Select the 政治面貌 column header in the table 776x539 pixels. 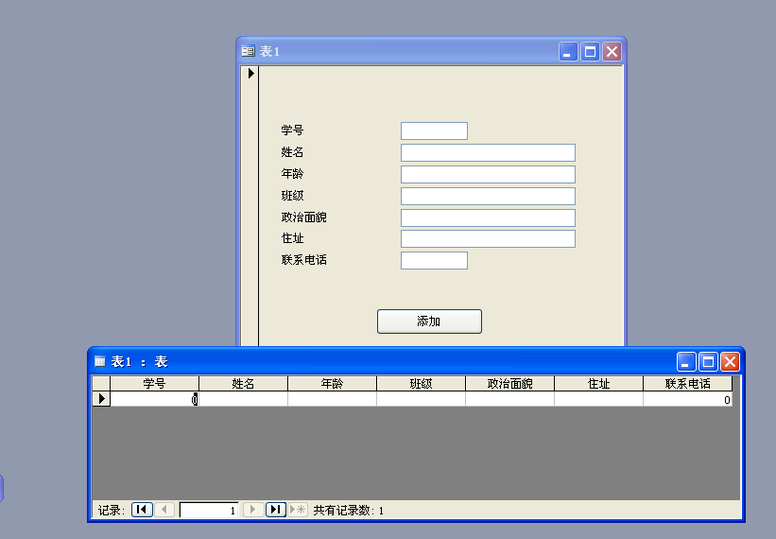click(509, 383)
